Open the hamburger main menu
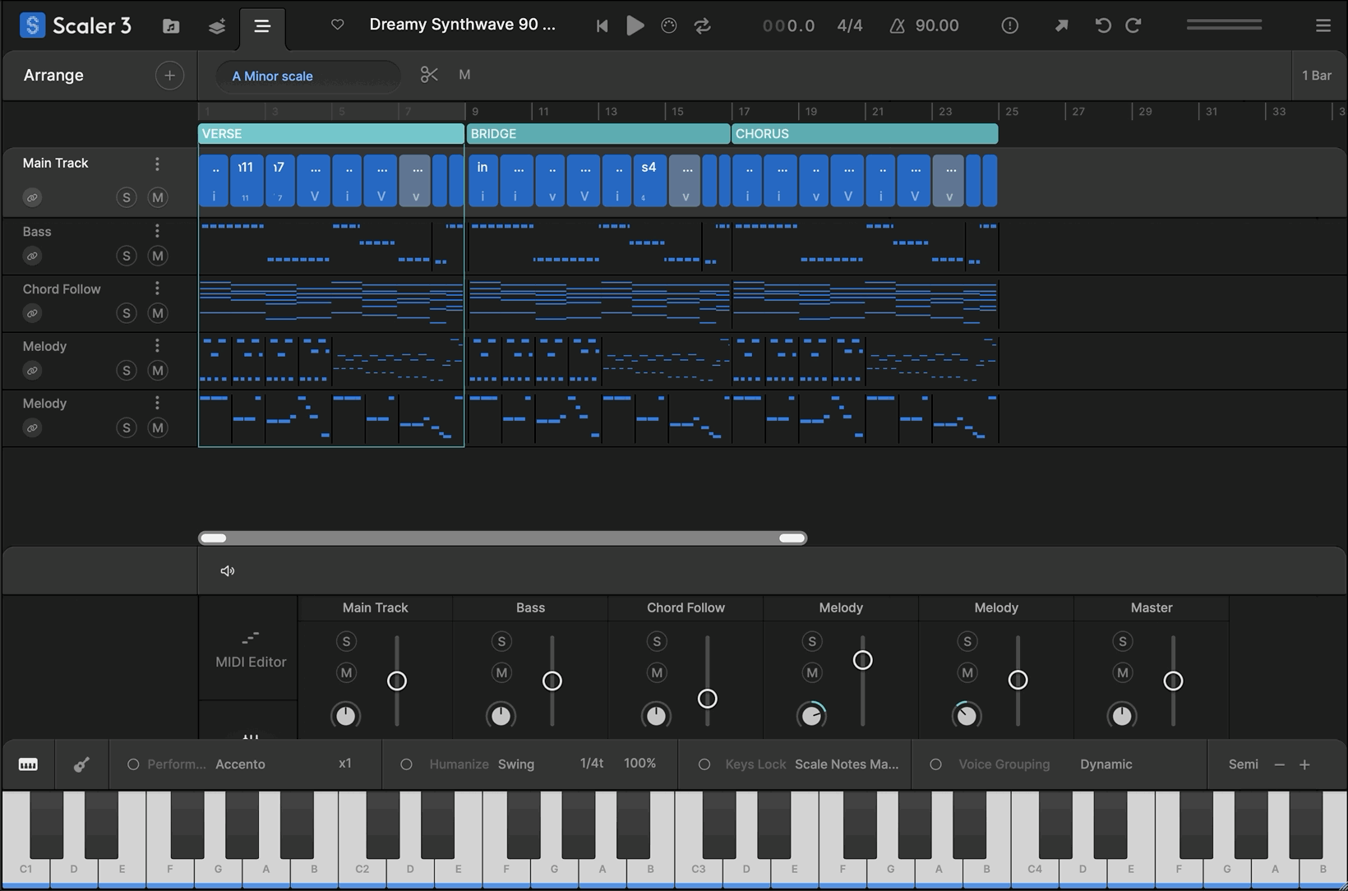 click(1323, 25)
